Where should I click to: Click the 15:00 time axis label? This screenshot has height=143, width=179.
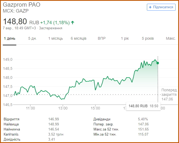pos(95,108)
